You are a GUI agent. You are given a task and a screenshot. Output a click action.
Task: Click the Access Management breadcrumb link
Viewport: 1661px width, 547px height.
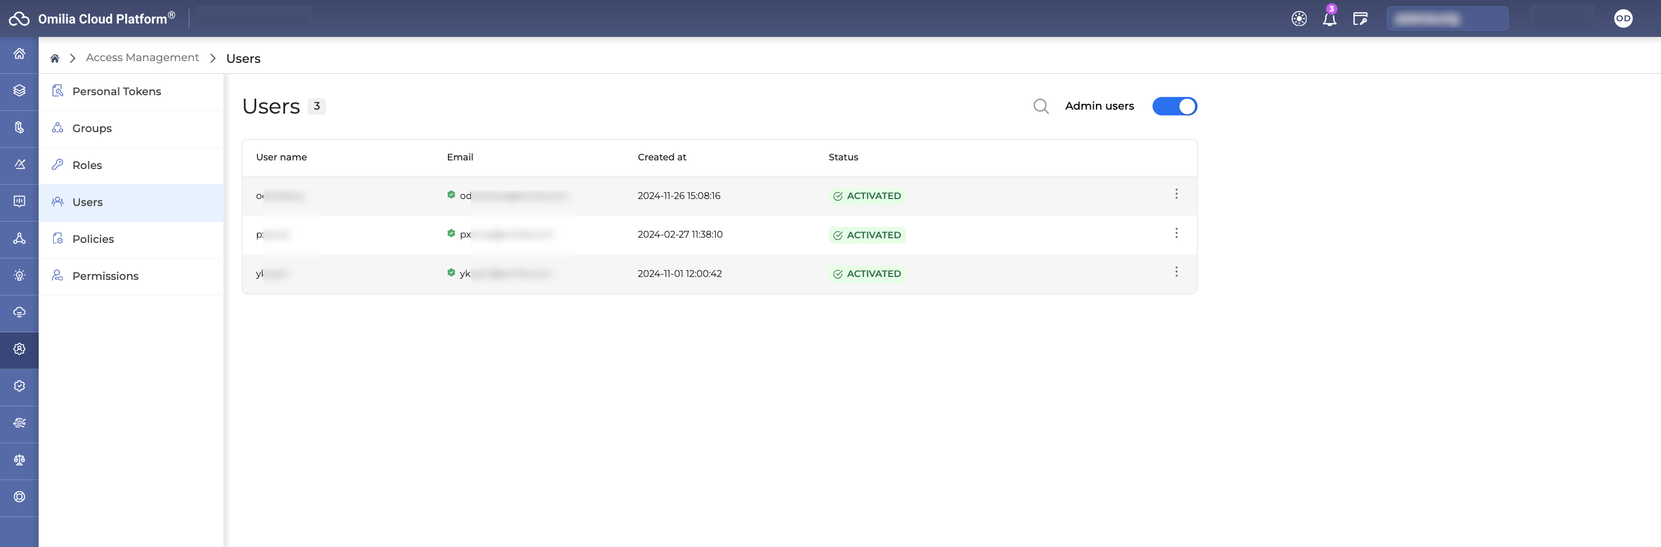(x=143, y=58)
